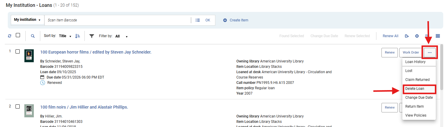Open the search magnifier icon

(x=33, y=36)
